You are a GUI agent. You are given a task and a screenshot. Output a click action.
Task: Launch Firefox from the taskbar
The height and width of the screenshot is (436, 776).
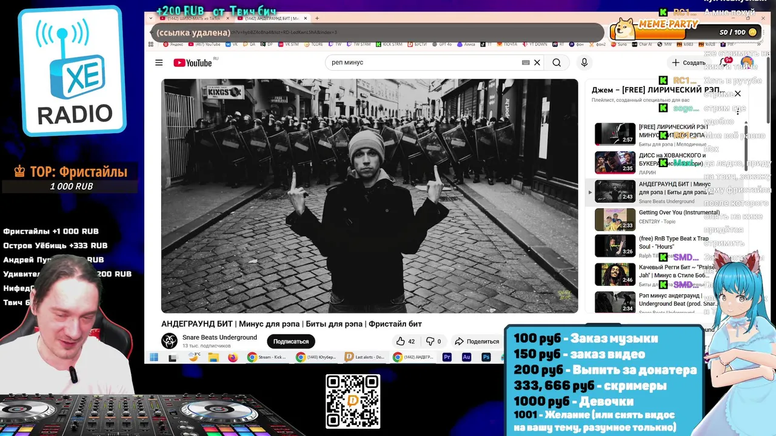click(233, 357)
